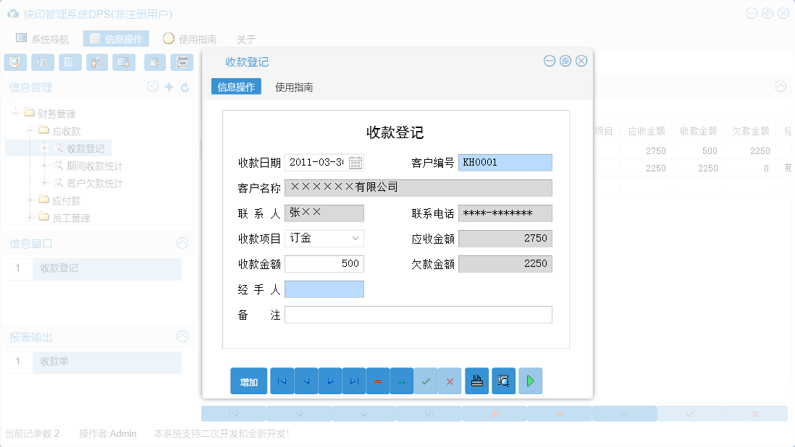
Task: Go to the first record with the navigation icon
Action: coord(282,381)
